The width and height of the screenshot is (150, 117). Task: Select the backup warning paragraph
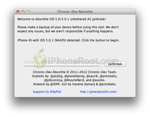(x=68, y=29)
